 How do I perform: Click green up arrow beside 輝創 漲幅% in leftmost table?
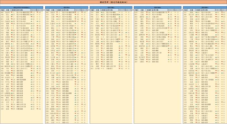pos(12,33)
